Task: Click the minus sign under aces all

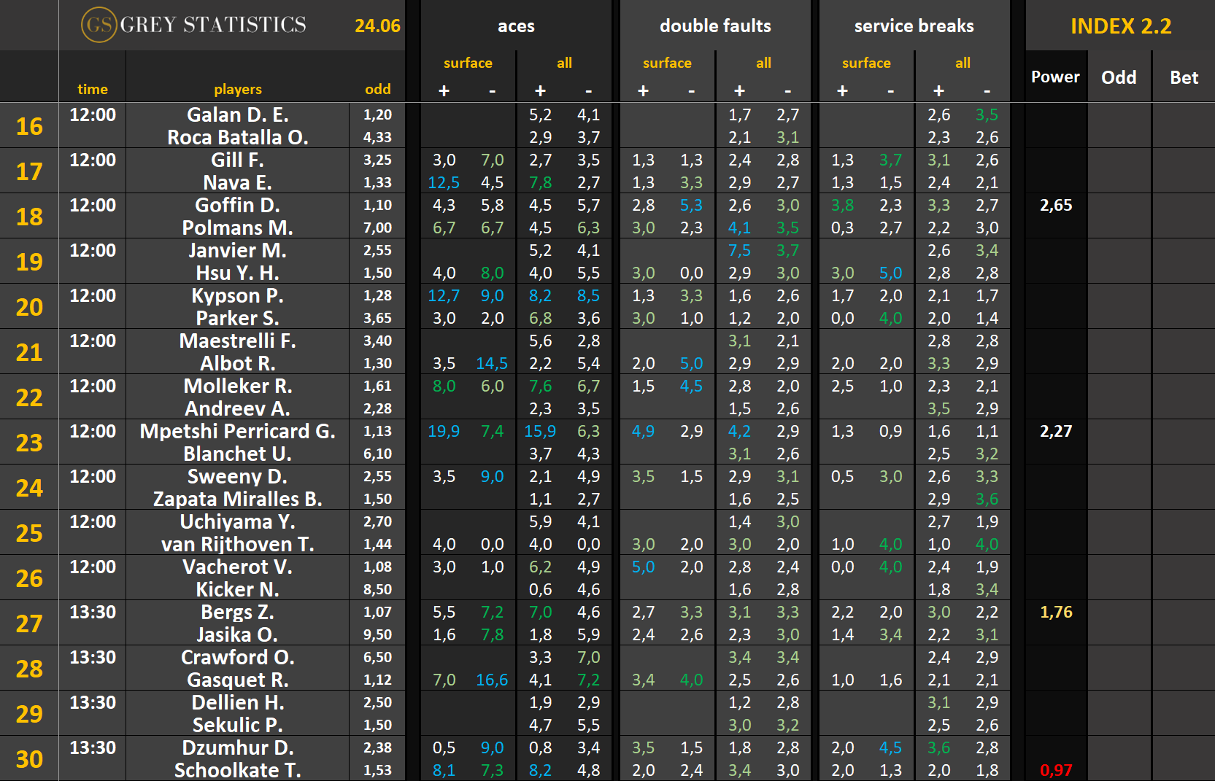Action: tap(588, 90)
